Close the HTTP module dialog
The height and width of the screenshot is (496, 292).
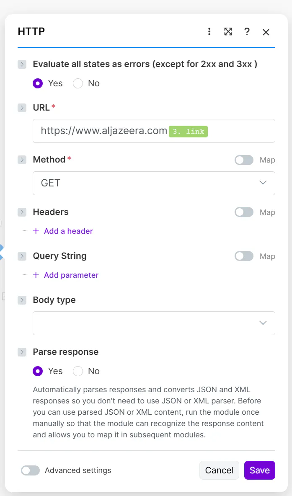(x=266, y=32)
